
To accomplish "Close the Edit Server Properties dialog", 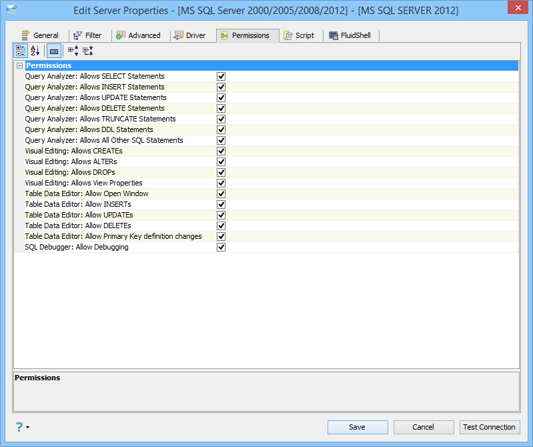I will click(518, 7).
